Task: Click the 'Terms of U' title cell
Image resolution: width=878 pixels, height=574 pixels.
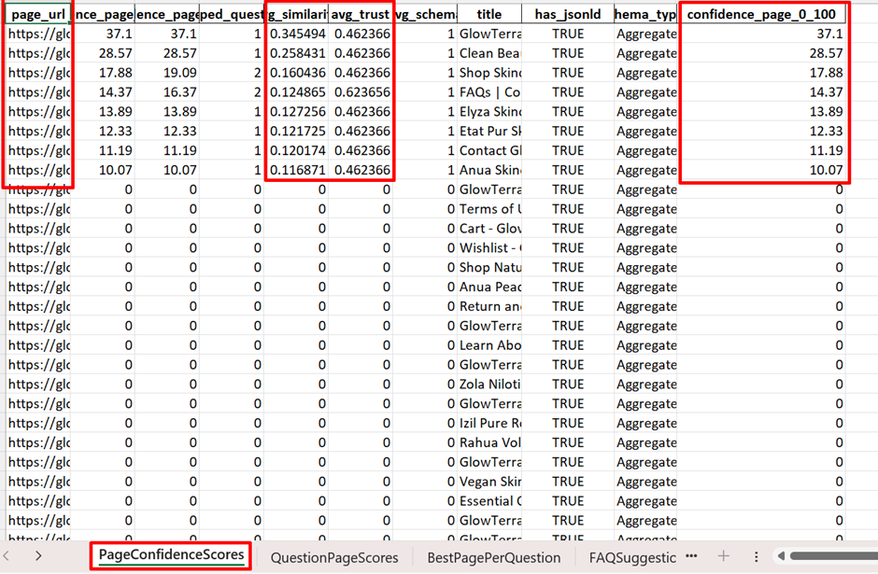Action: pyautogui.click(x=489, y=209)
